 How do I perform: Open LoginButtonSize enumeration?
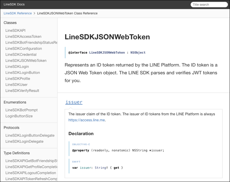tap(19, 116)
